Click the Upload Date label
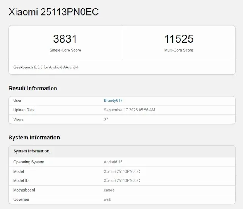Screen dimensions: 243x209 (24, 110)
